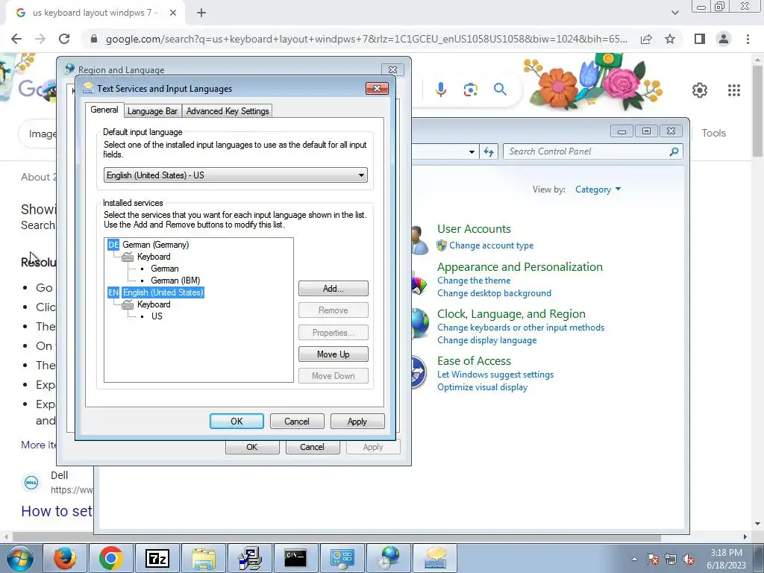This screenshot has height=573, width=764.
Task: Open Google search Tools menu
Action: pos(713,133)
